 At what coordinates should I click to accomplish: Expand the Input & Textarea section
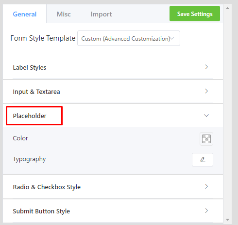coord(113,91)
